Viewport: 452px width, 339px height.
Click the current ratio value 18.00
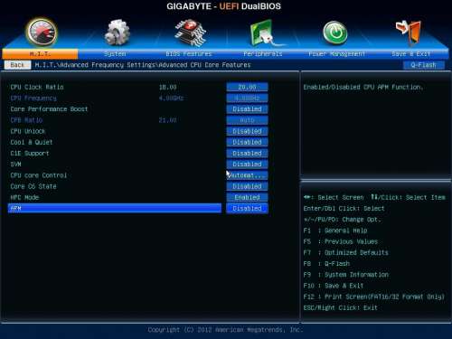pyautogui.click(x=167, y=87)
